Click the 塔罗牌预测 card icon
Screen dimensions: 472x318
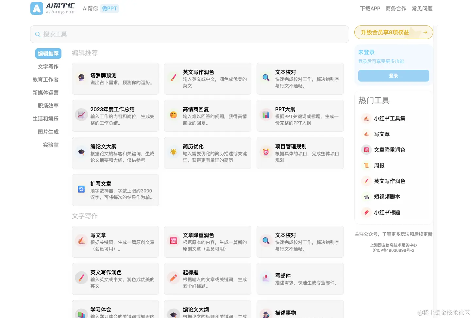coord(81,78)
